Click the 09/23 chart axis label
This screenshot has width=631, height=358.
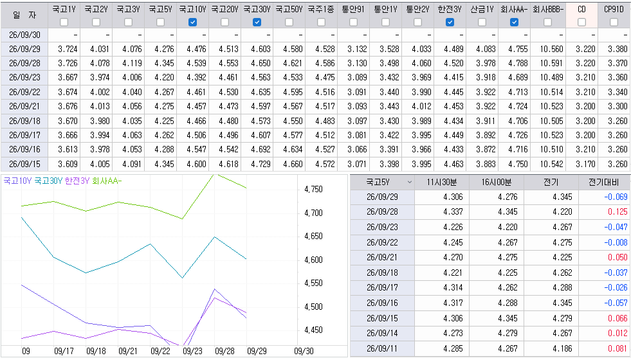click(192, 351)
